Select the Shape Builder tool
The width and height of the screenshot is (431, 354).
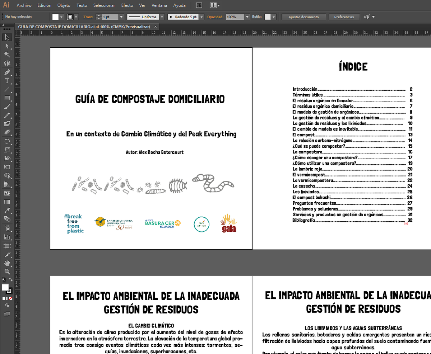[x=7, y=176]
